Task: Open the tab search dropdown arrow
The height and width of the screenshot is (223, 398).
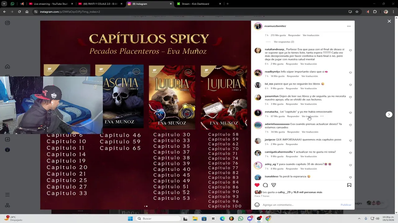Action: [4, 4]
